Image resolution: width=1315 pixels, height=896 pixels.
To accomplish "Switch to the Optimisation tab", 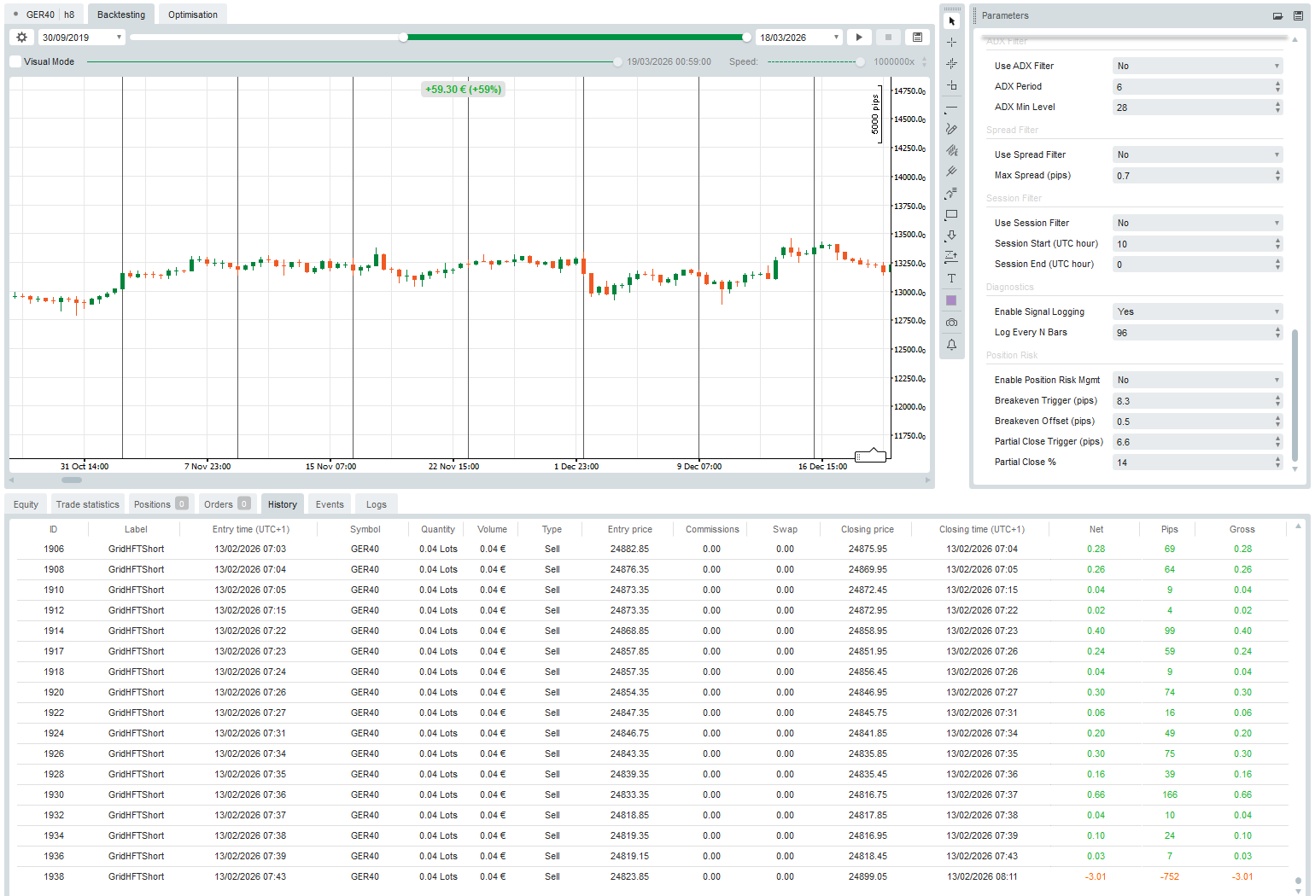I will click(x=192, y=14).
